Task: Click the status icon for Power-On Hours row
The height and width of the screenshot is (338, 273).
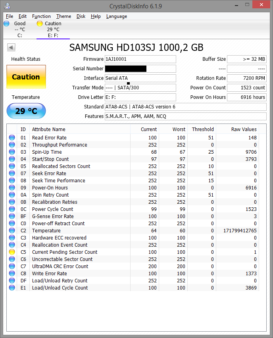Action: (x=12, y=187)
